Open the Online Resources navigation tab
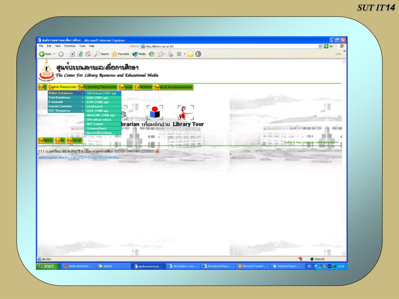The width and height of the screenshot is (399, 299). click(62, 87)
